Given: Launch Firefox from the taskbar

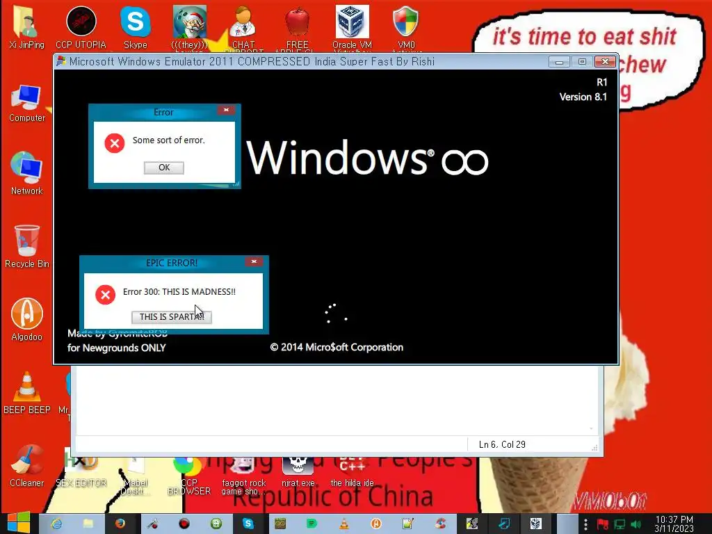Looking at the screenshot, I should pyautogui.click(x=120, y=524).
